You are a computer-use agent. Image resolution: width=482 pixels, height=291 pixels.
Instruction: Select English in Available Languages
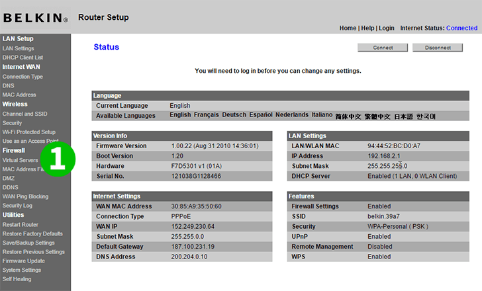pyautogui.click(x=180, y=115)
